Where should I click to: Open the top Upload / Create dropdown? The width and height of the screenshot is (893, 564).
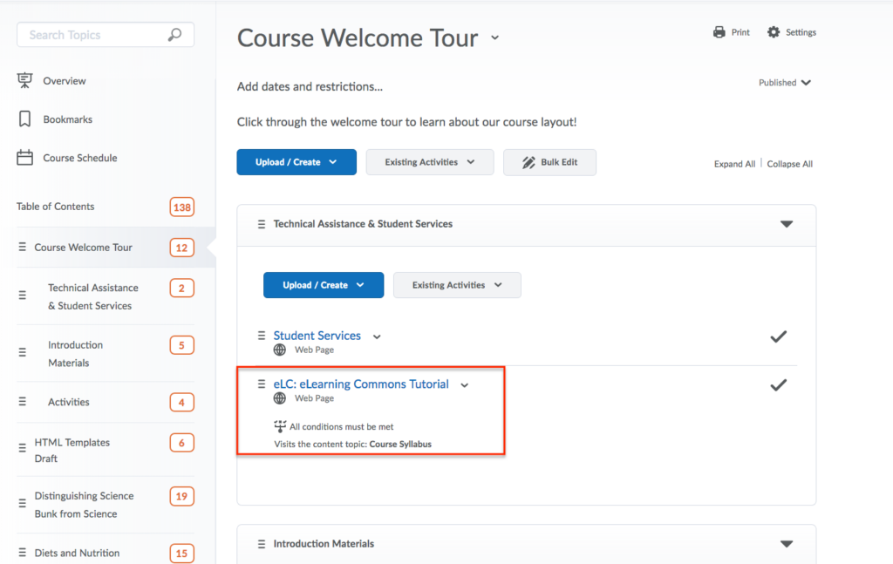coord(297,162)
